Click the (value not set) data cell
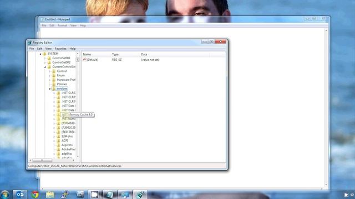The width and height of the screenshot is (355, 199). point(150,60)
